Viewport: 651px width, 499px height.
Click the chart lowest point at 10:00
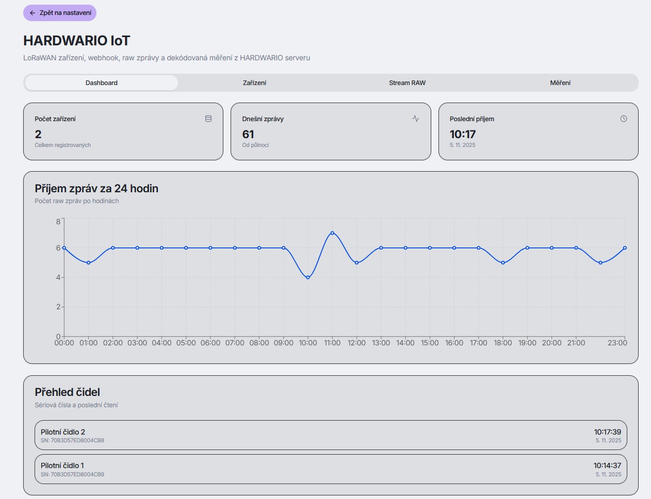308,277
